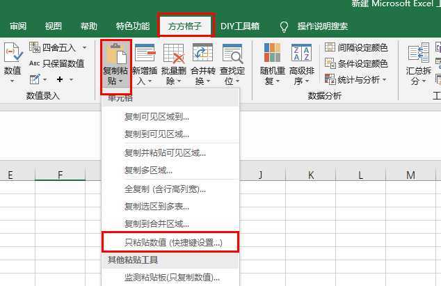The width and height of the screenshot is (441, 286).
Task: Select the 方方格子 tab
Action: tap(184, 26)
